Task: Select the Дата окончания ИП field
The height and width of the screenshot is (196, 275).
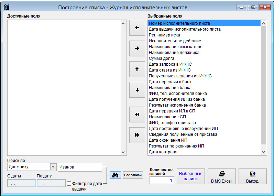Action: [204, 140]
